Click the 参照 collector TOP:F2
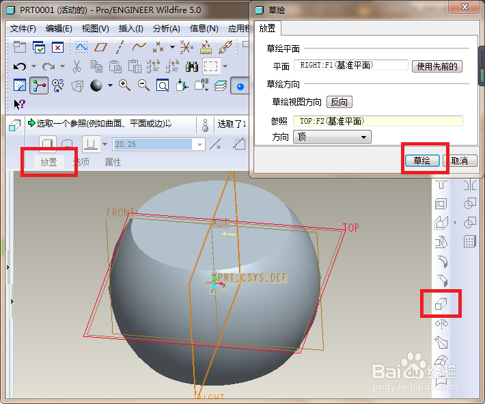The image size is (485, 404). (x=378, y=121)
